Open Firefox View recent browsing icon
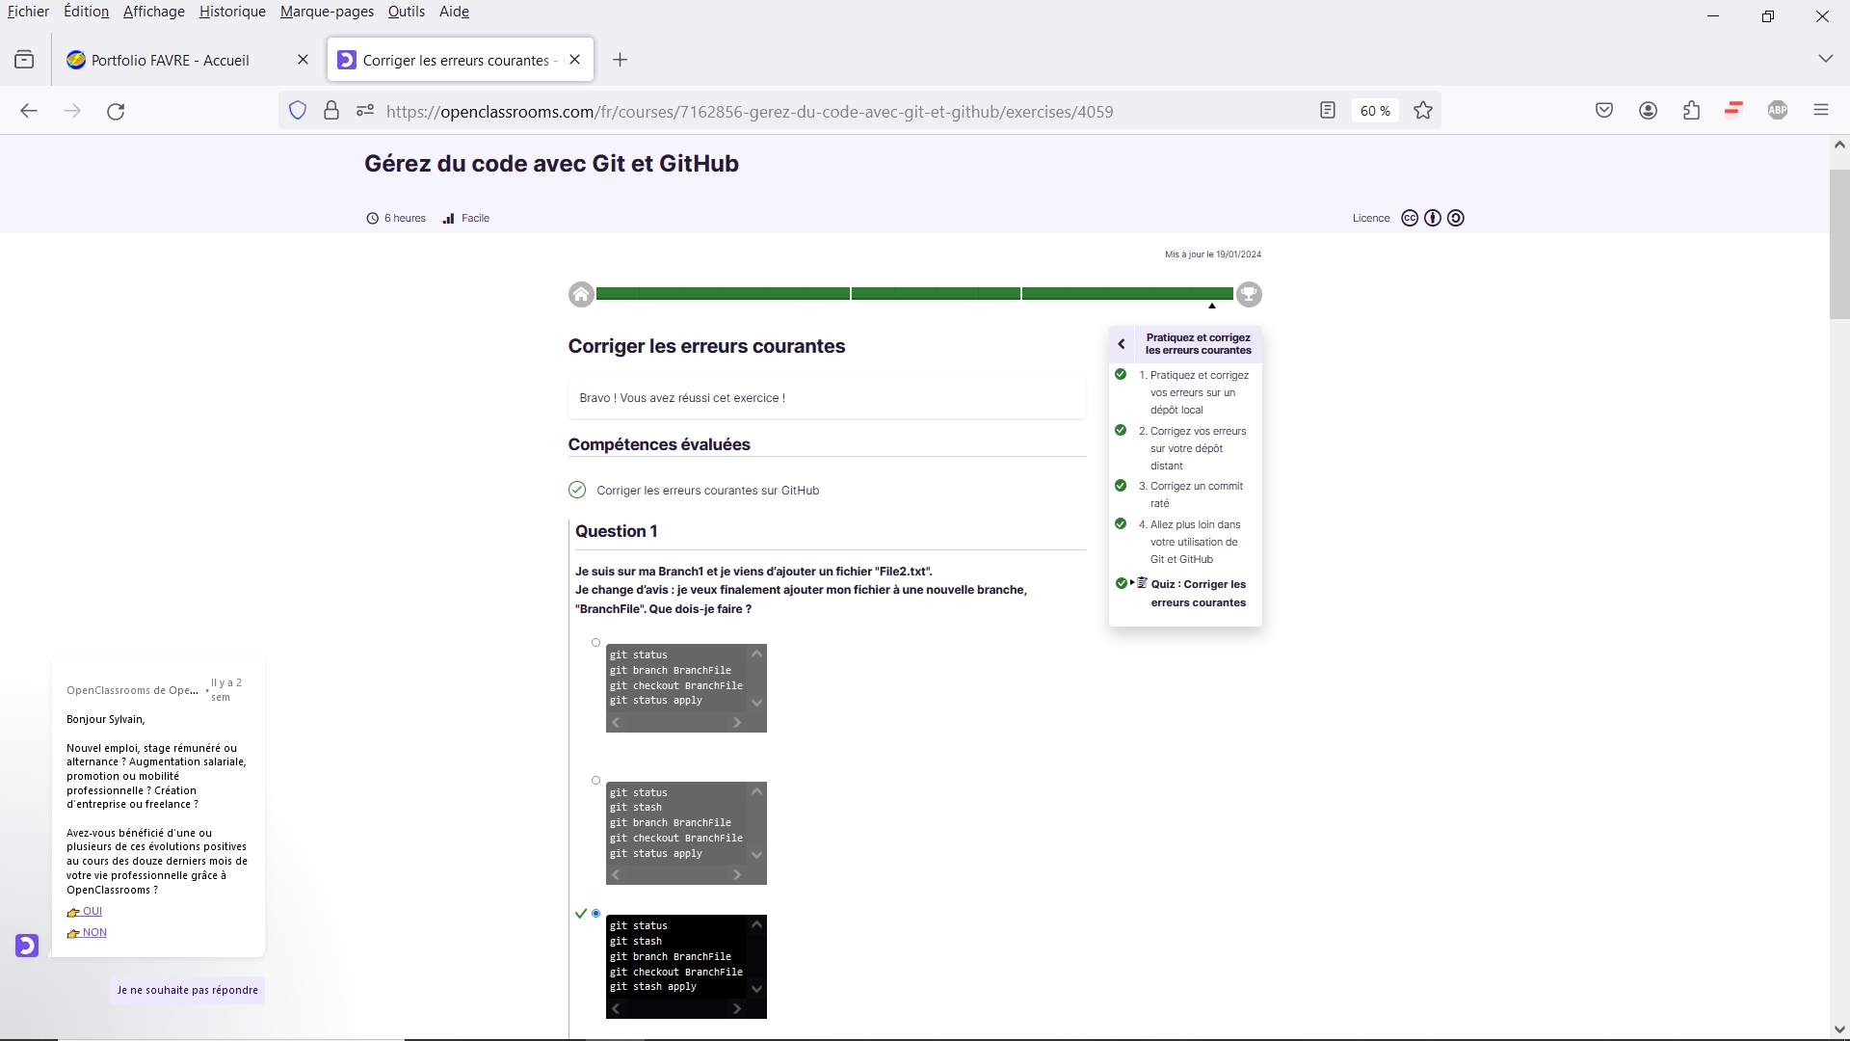Screen dimensions: 1850x1041 pyautogui.click(x=24, y=60)
